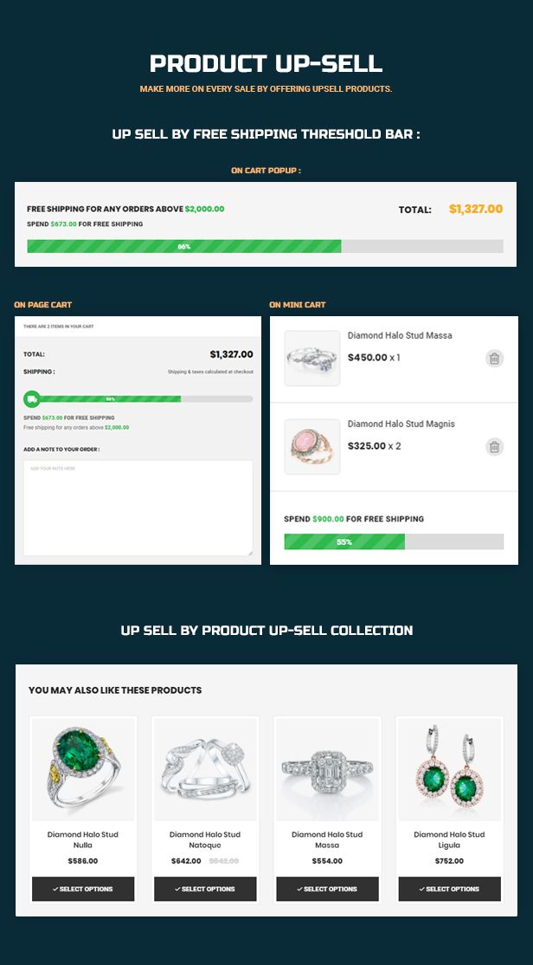Open Diamond Halo Stud Magnis product link
This screenshot has height=965, width=533.
401,424
